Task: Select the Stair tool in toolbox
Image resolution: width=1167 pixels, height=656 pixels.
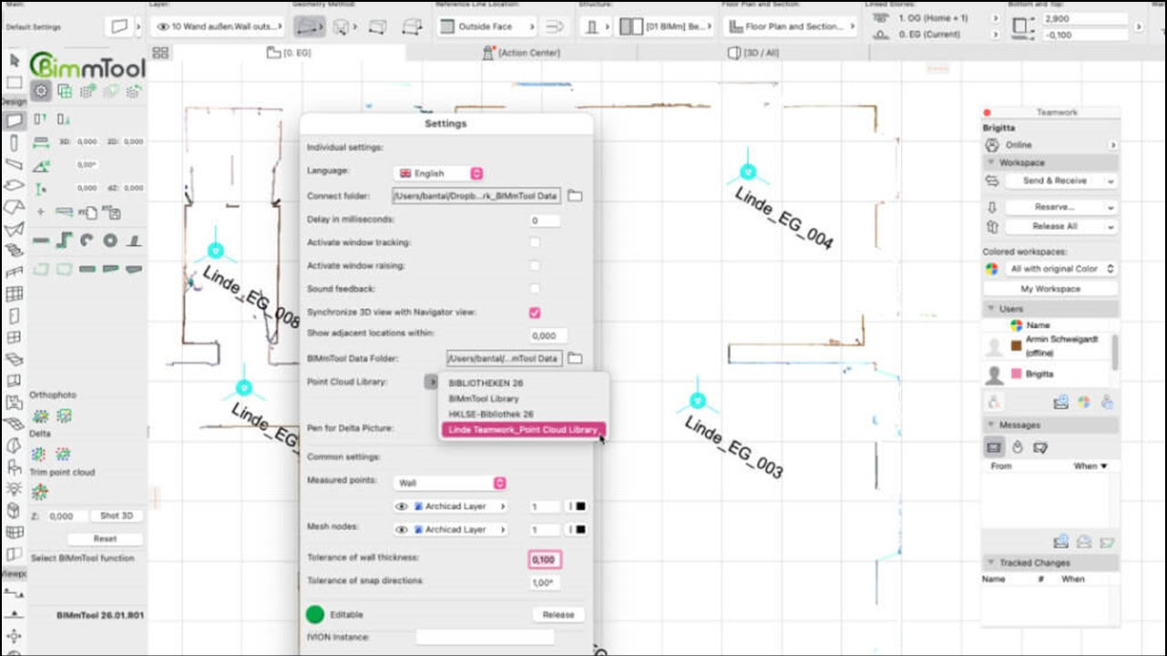Action: (14, 251)
